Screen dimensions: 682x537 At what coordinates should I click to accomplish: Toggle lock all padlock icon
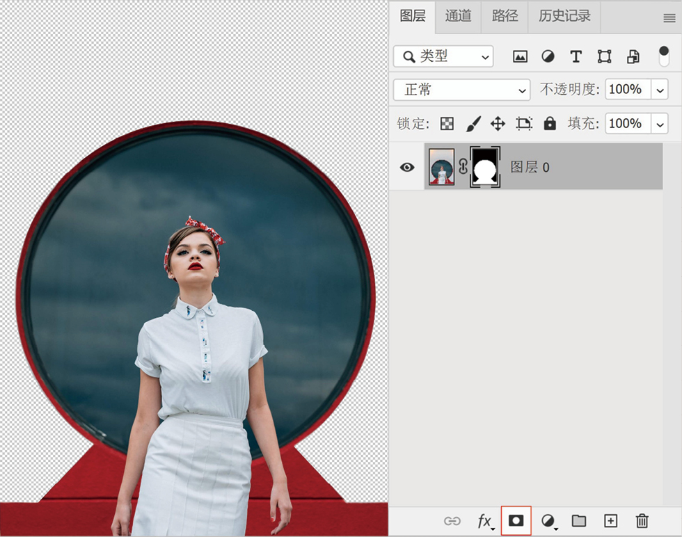pyautogui.click(x=550, y=124)
